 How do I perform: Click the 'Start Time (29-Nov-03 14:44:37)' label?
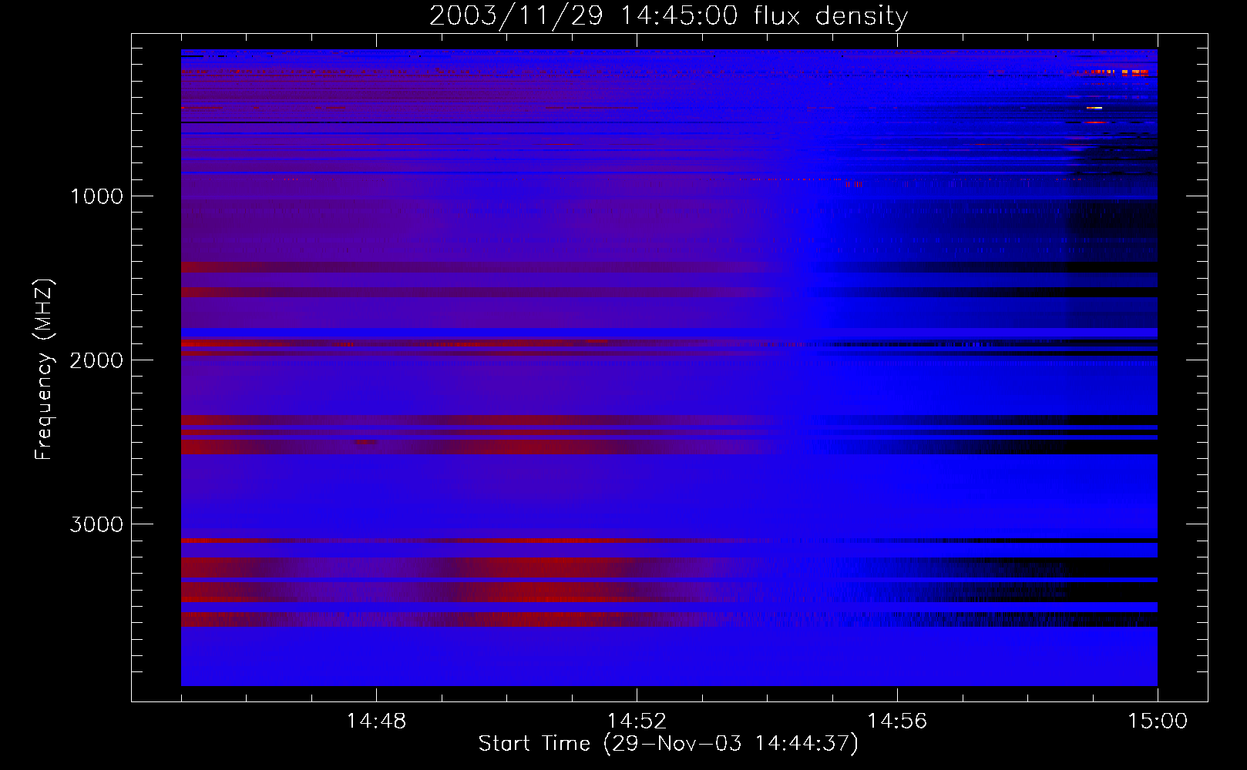[668, 744]
